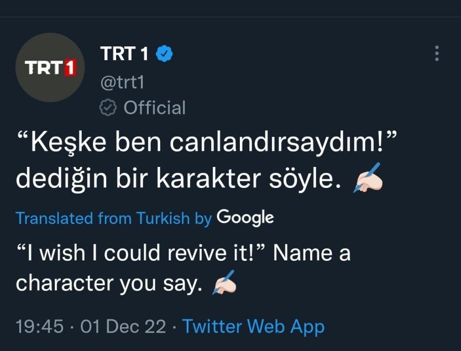Click the writing hand emoji in Turkish tweet

pyautogui.click(x=368, y=178)
